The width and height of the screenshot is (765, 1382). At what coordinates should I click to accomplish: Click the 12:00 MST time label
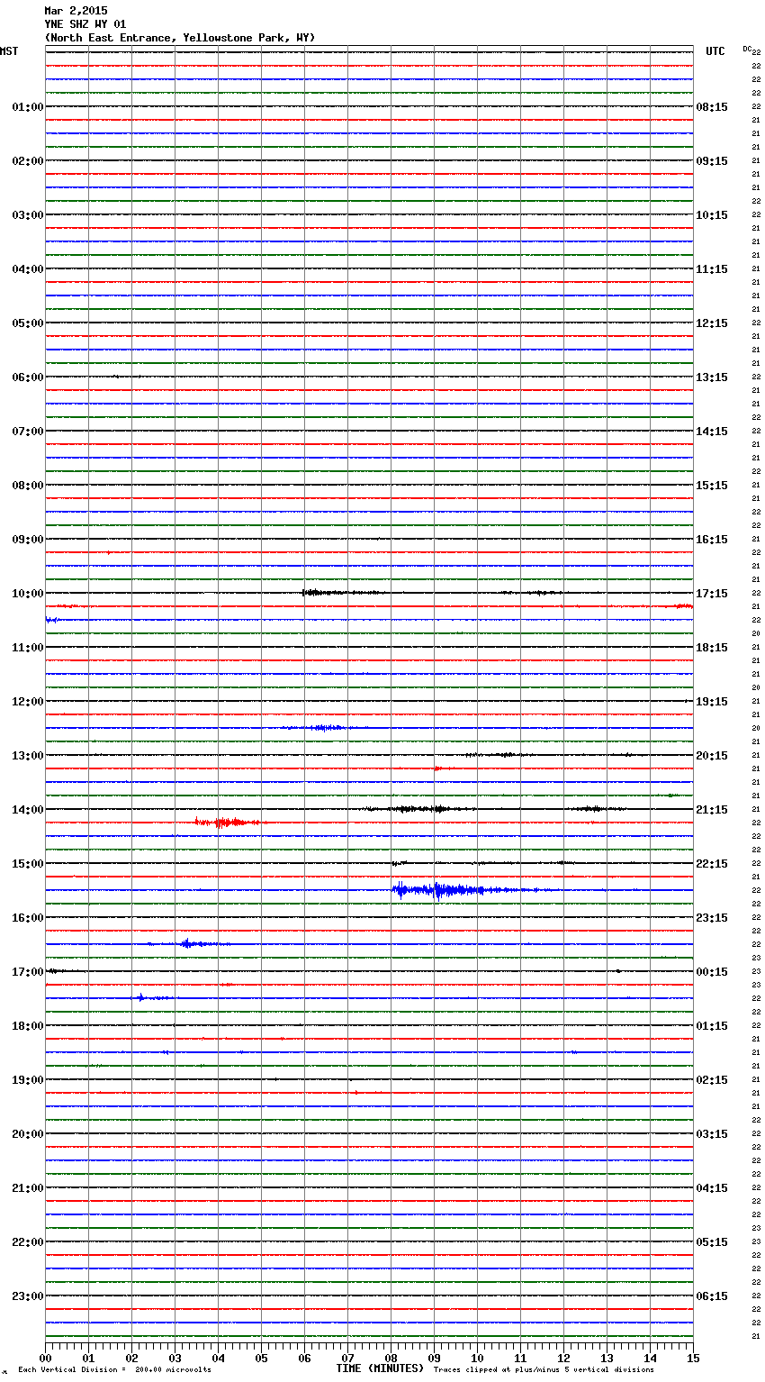(28, 702)
